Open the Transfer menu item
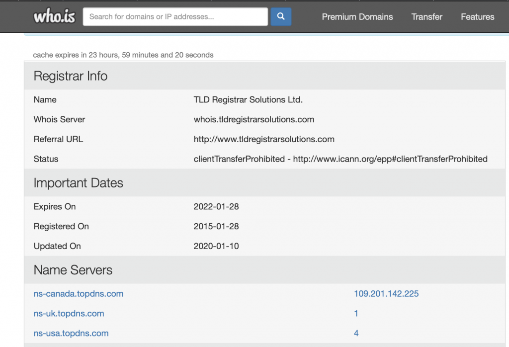The height and width of the screenshot is (347, 509). pos(426,17)
